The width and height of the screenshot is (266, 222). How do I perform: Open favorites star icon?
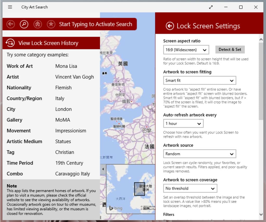click(x=51, y=24)
